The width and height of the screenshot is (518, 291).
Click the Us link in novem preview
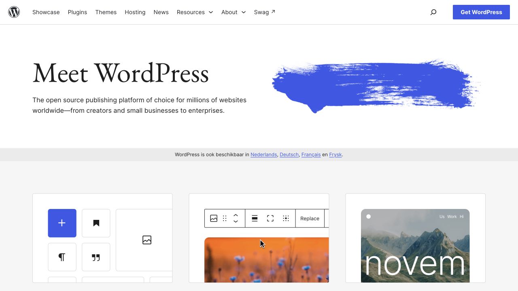[442, 217]
